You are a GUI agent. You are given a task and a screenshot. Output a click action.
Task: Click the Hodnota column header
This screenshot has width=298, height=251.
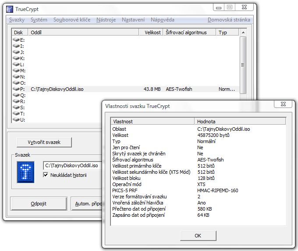(x=240, y=122)
